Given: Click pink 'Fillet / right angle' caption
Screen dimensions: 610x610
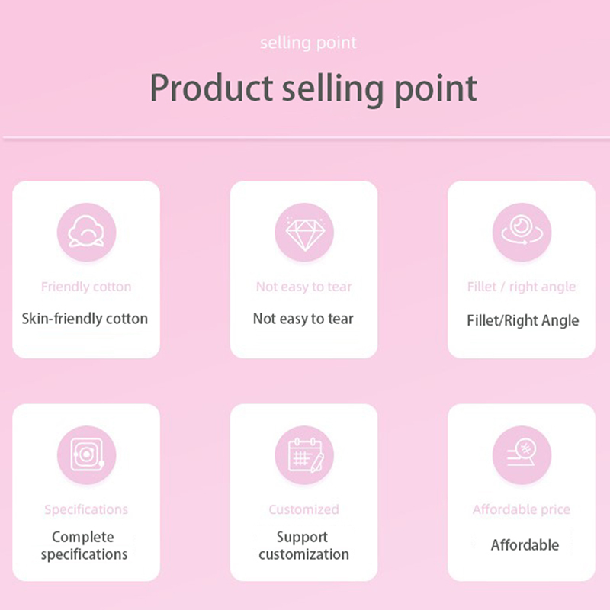Looking at the screenshot, I should click(522, 287).
